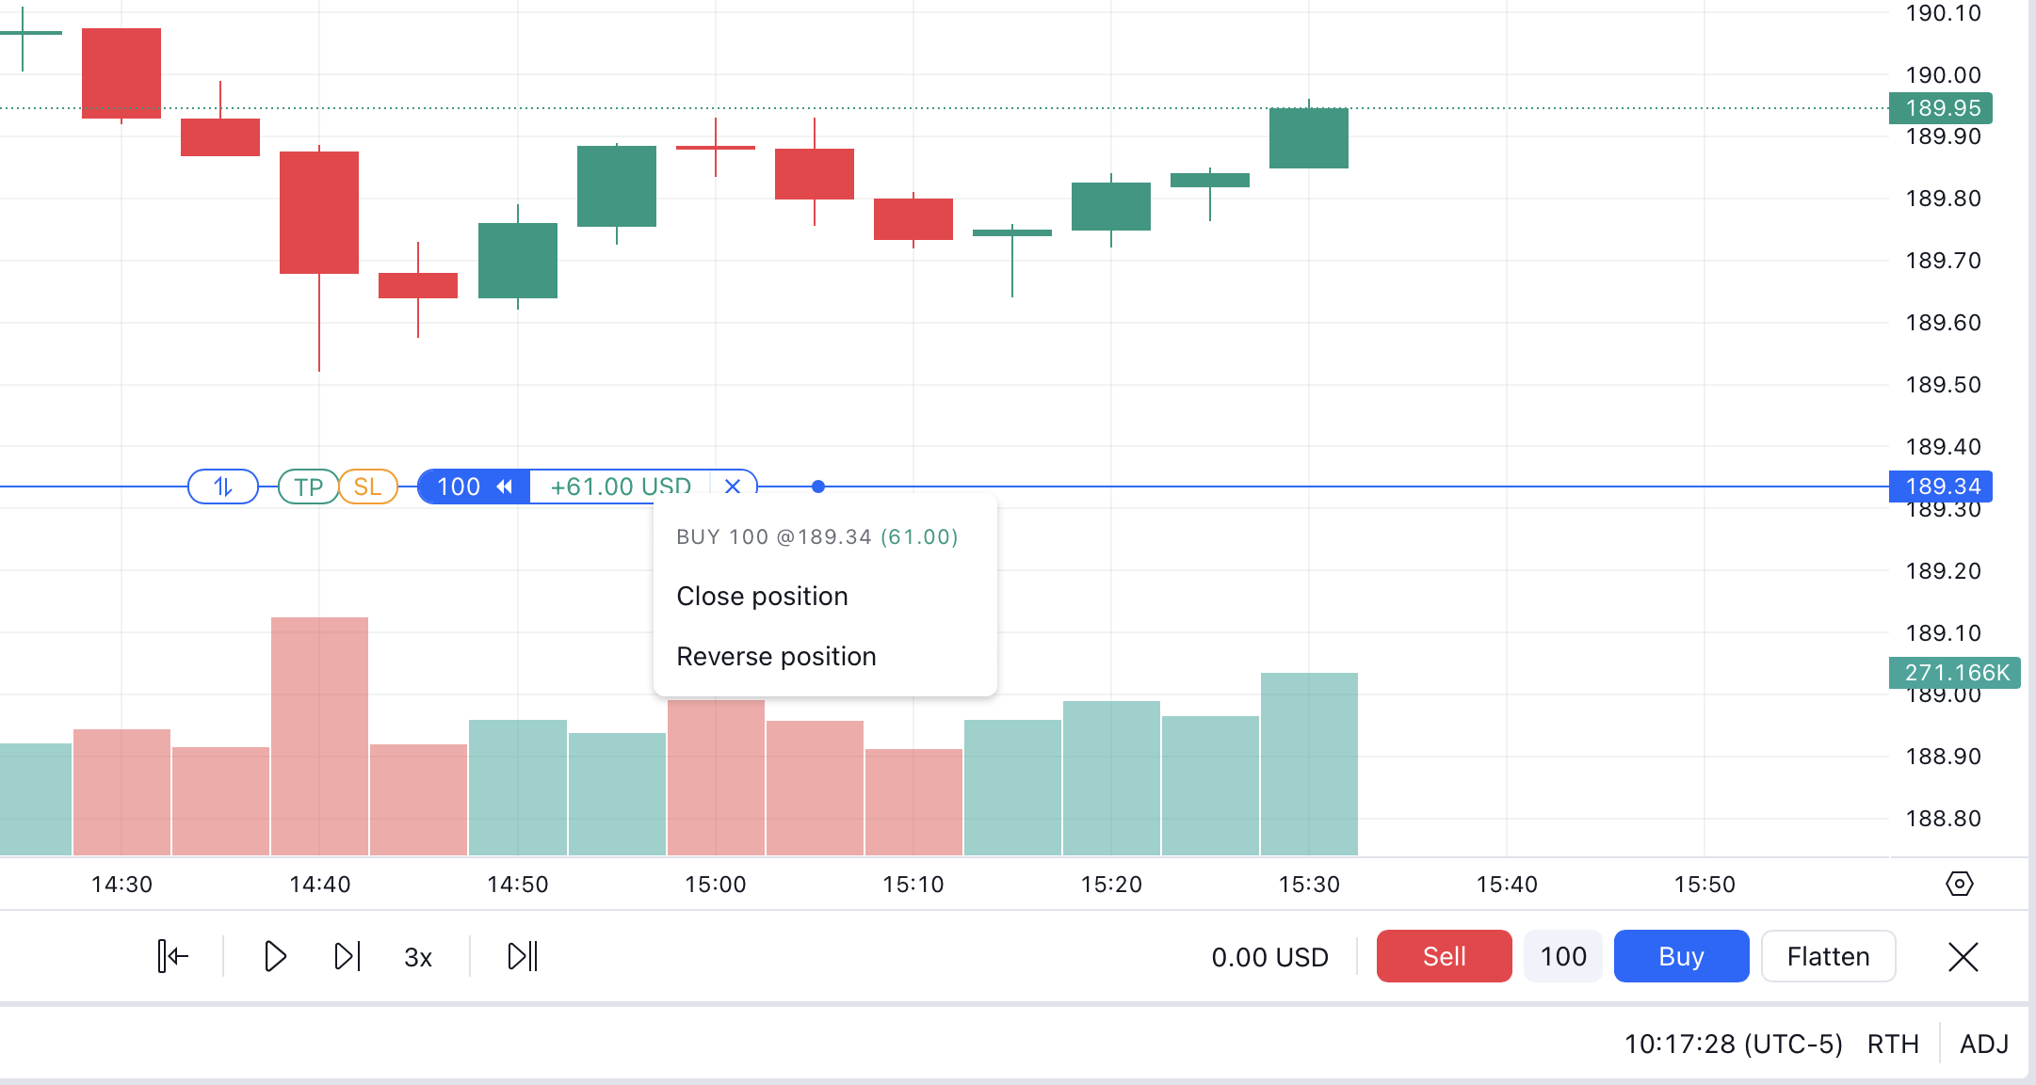This screenshot has height=1085, width=2036.
Task: Click the step-forward replay icon
Action: coord(347,956)
